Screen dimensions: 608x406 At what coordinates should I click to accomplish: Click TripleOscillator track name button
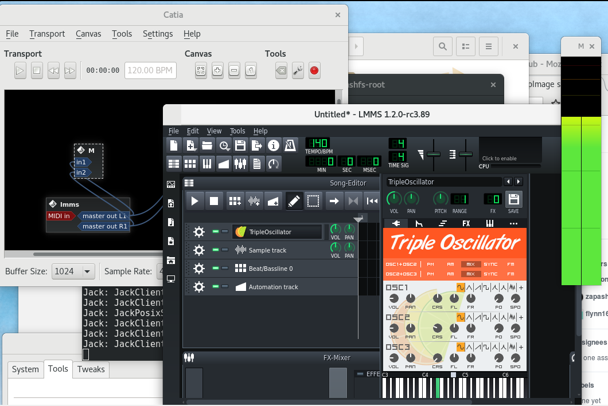[277, 232]
